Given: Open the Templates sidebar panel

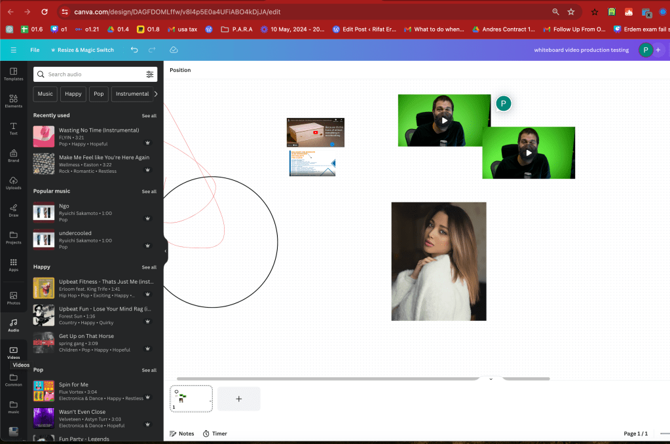Looking at the screenshot, I should tap(13, 74).
